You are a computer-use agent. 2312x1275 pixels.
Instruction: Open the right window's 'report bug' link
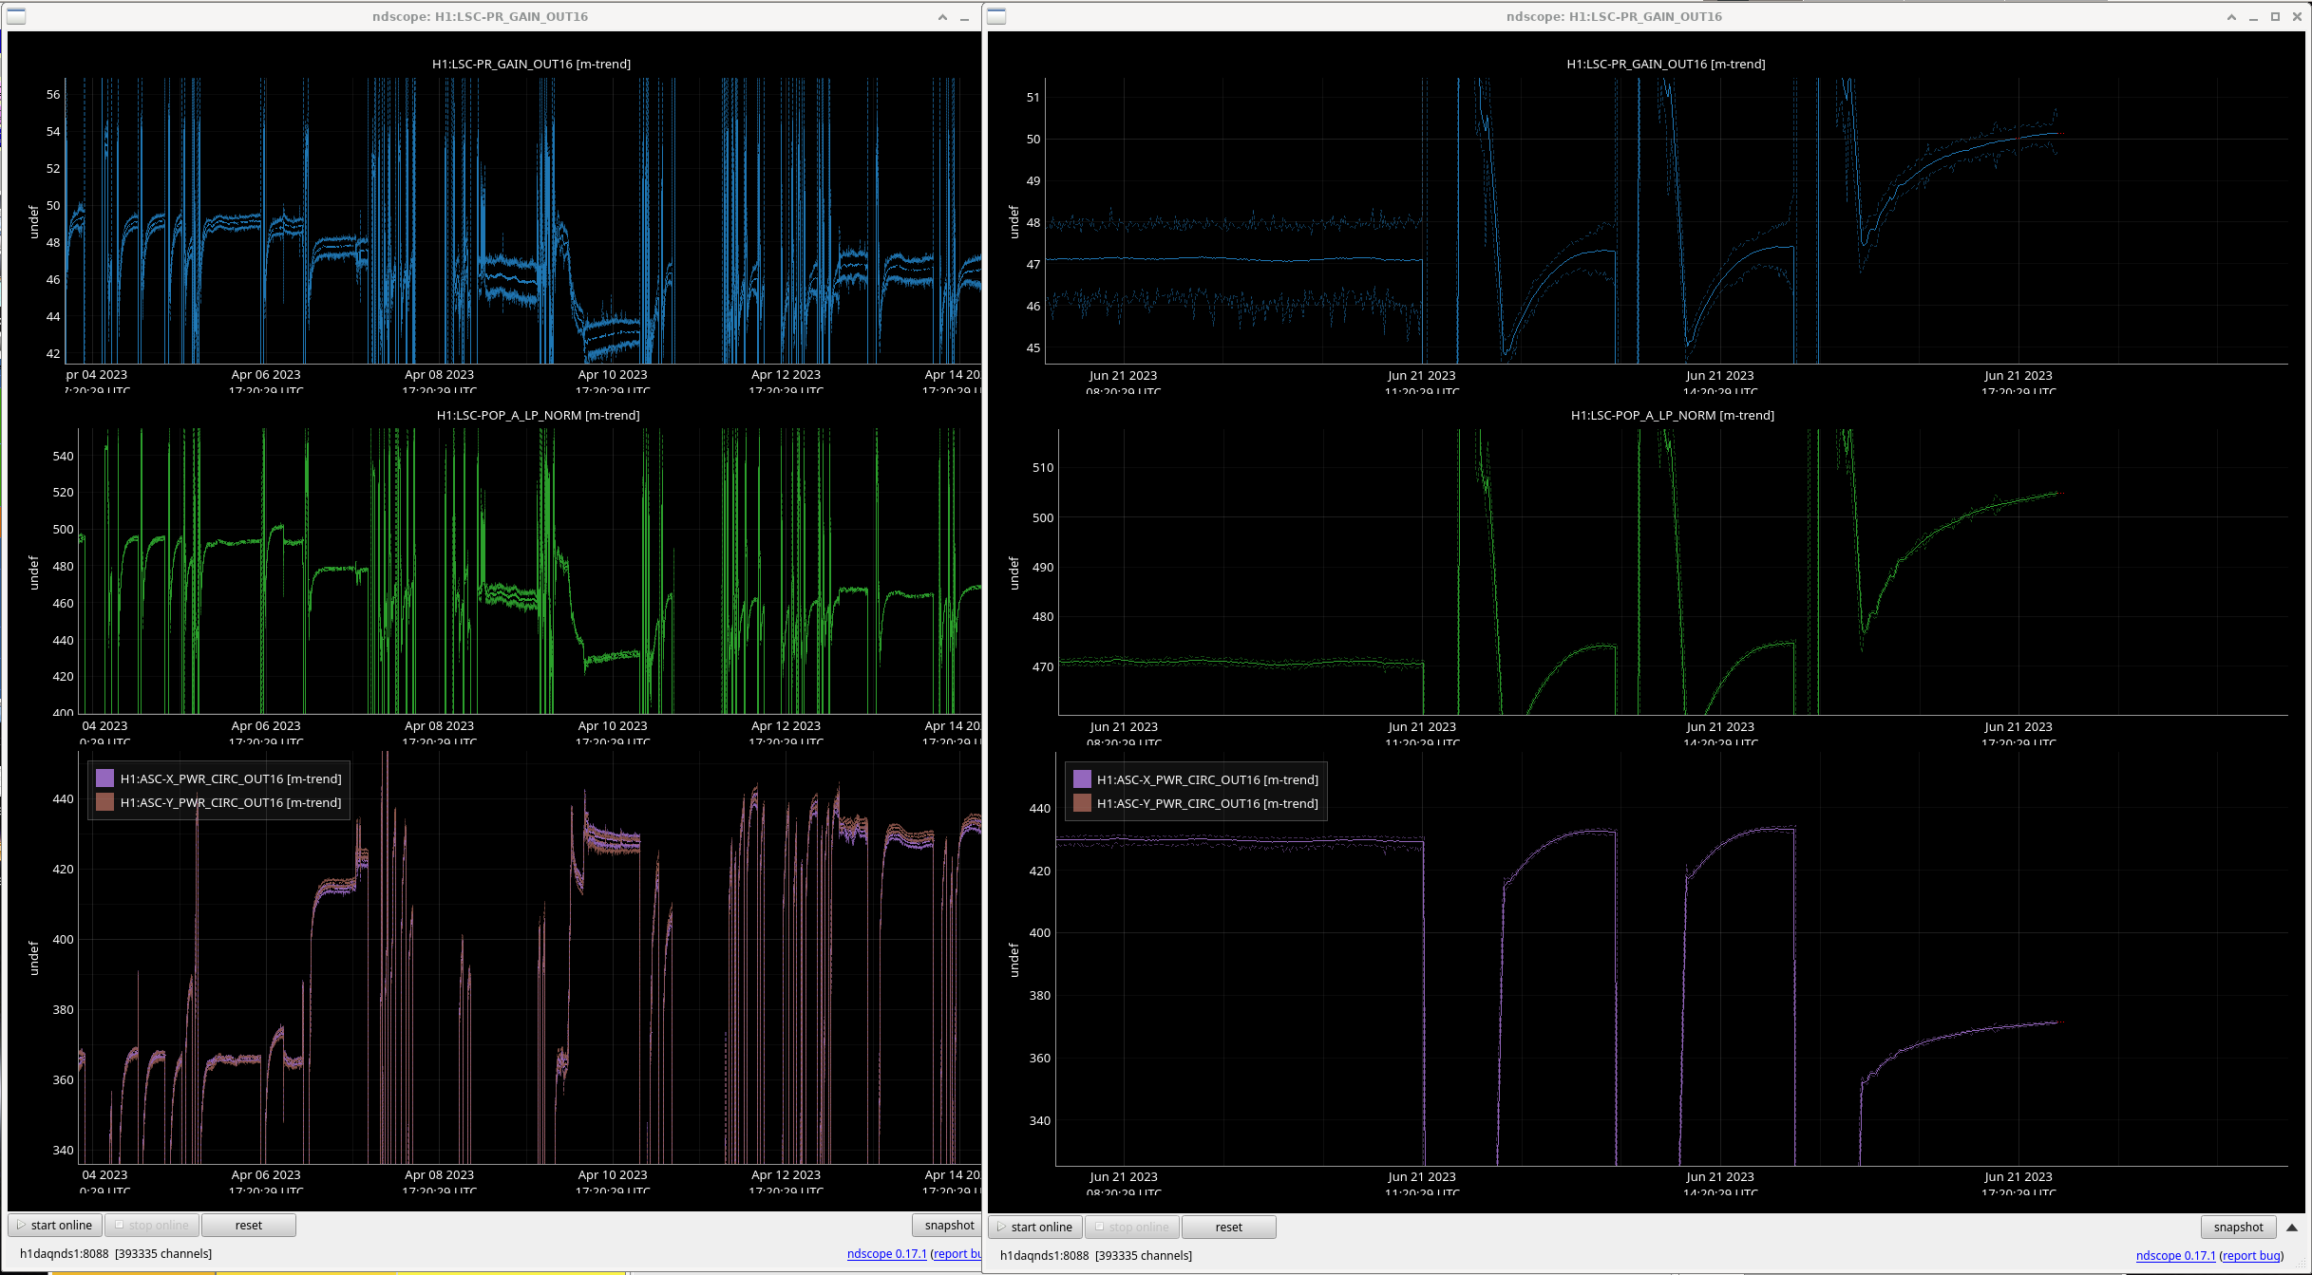pyautogui.click(x=2251, y=1255)
